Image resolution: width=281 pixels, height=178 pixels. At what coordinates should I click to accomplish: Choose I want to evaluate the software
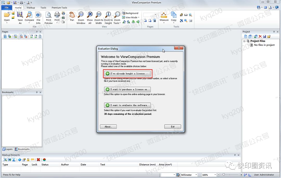tap(127, 105)
